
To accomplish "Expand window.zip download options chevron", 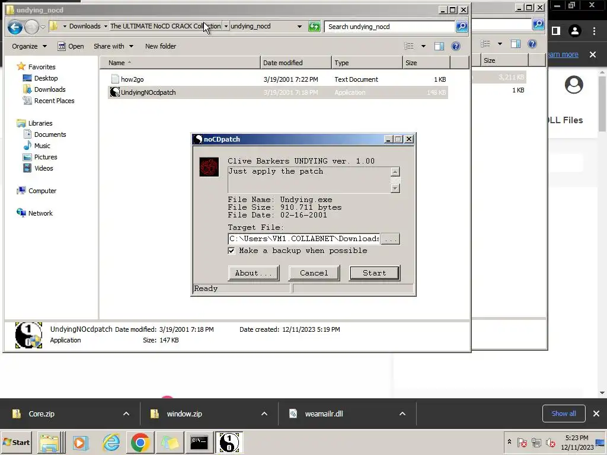I will (264, 414).
